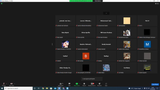Switch to the Zoom taskbar icon
Image resolution: width=160 pixels, height=90 pixels.
pyautogui.click(x=59, y=88)
